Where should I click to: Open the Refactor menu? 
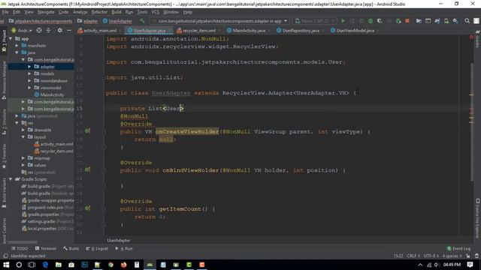pos(99,12)
